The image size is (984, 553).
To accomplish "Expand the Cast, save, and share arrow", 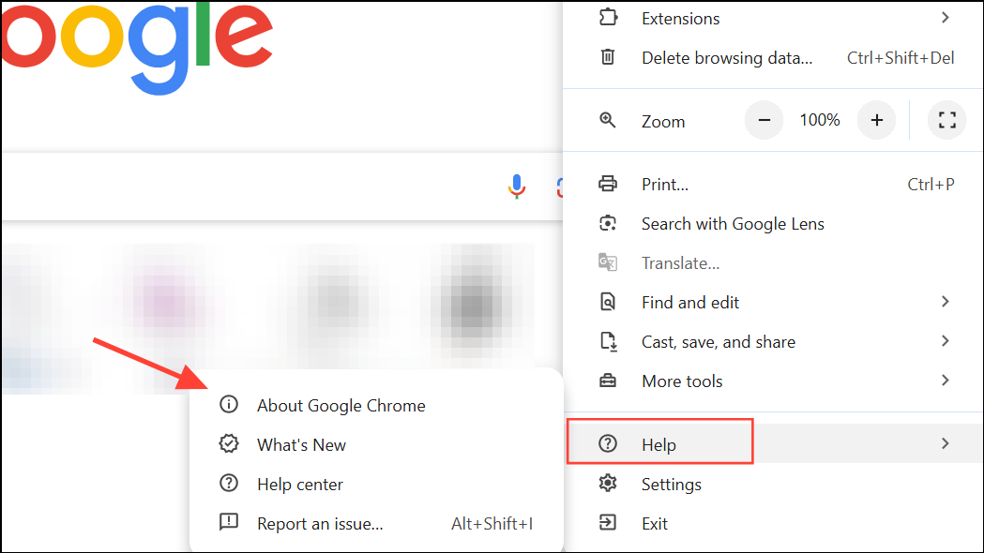I will point(946,341).
